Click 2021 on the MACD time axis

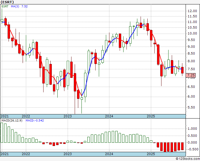(5, 154)
